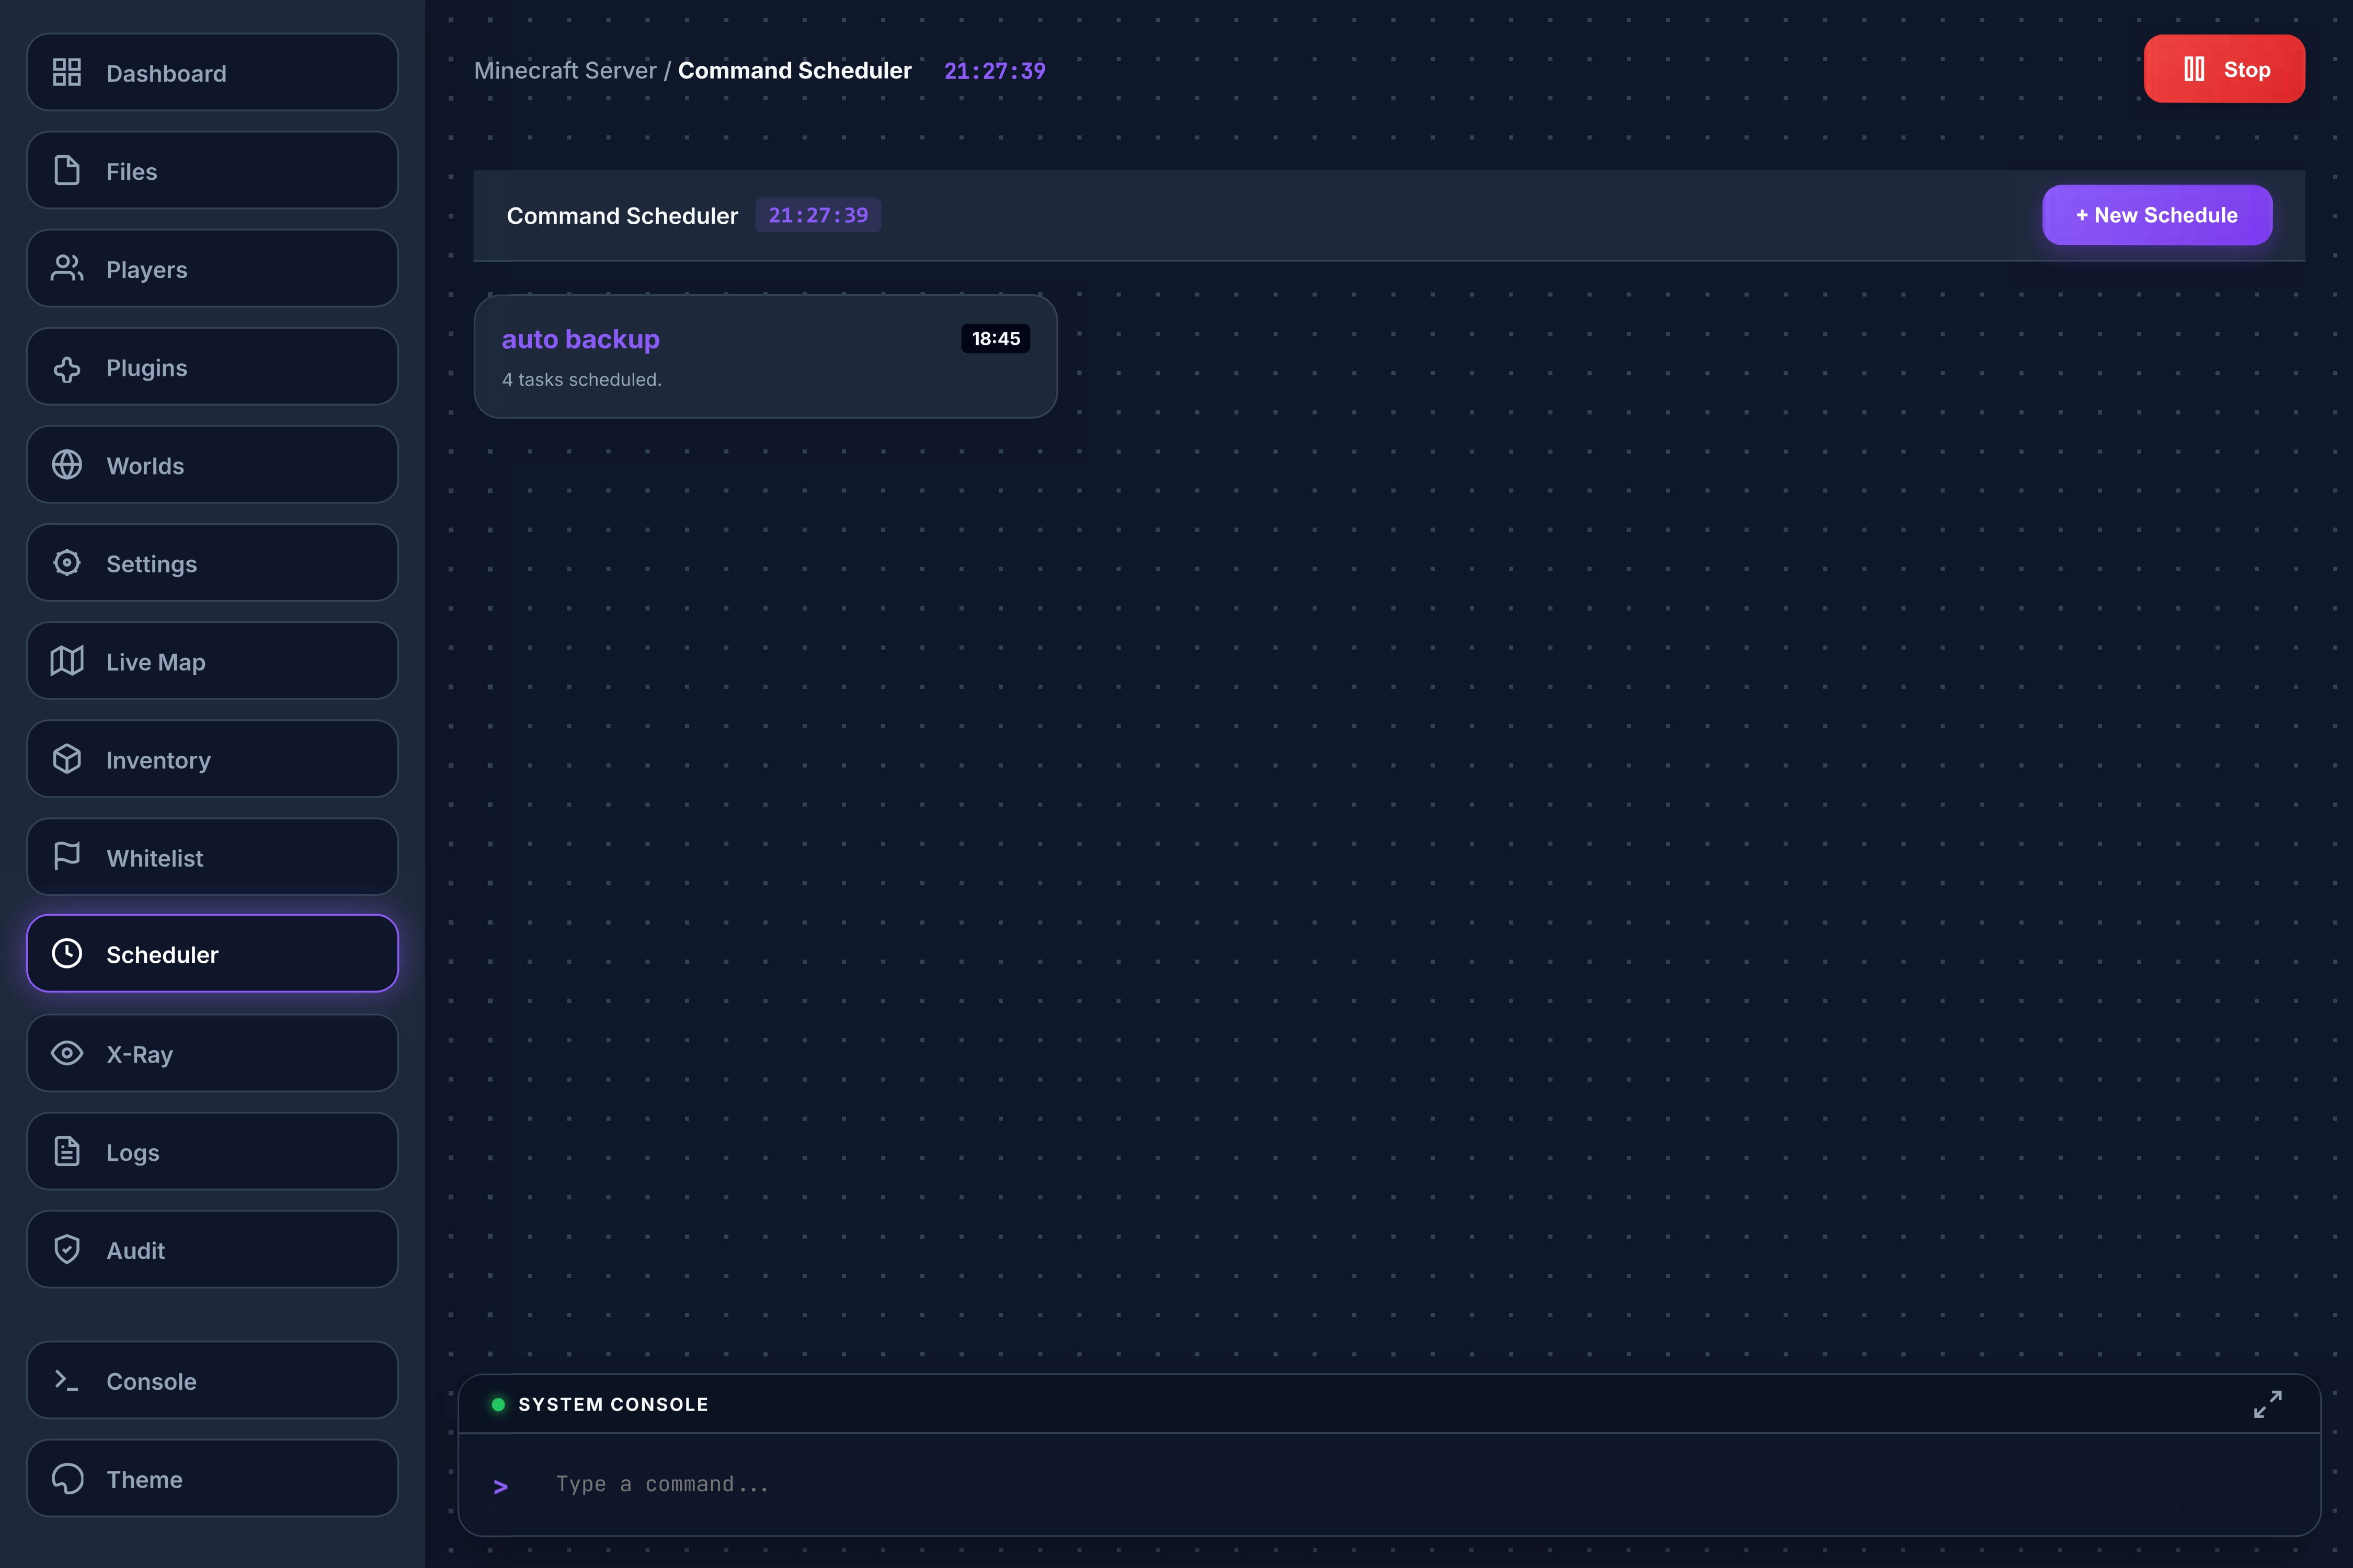
Task: Open the Inventory cube icon
Action: 66,759
